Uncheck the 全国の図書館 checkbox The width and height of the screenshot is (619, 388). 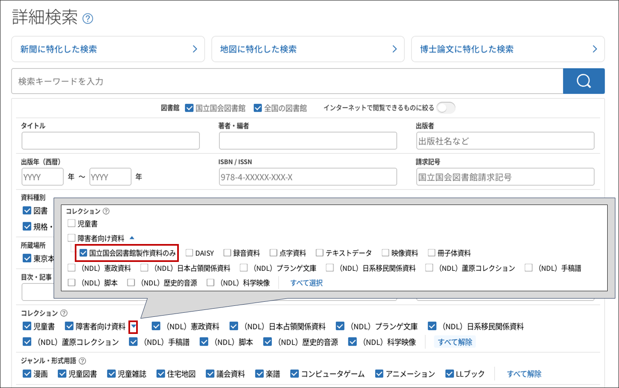tap(258, 108)
